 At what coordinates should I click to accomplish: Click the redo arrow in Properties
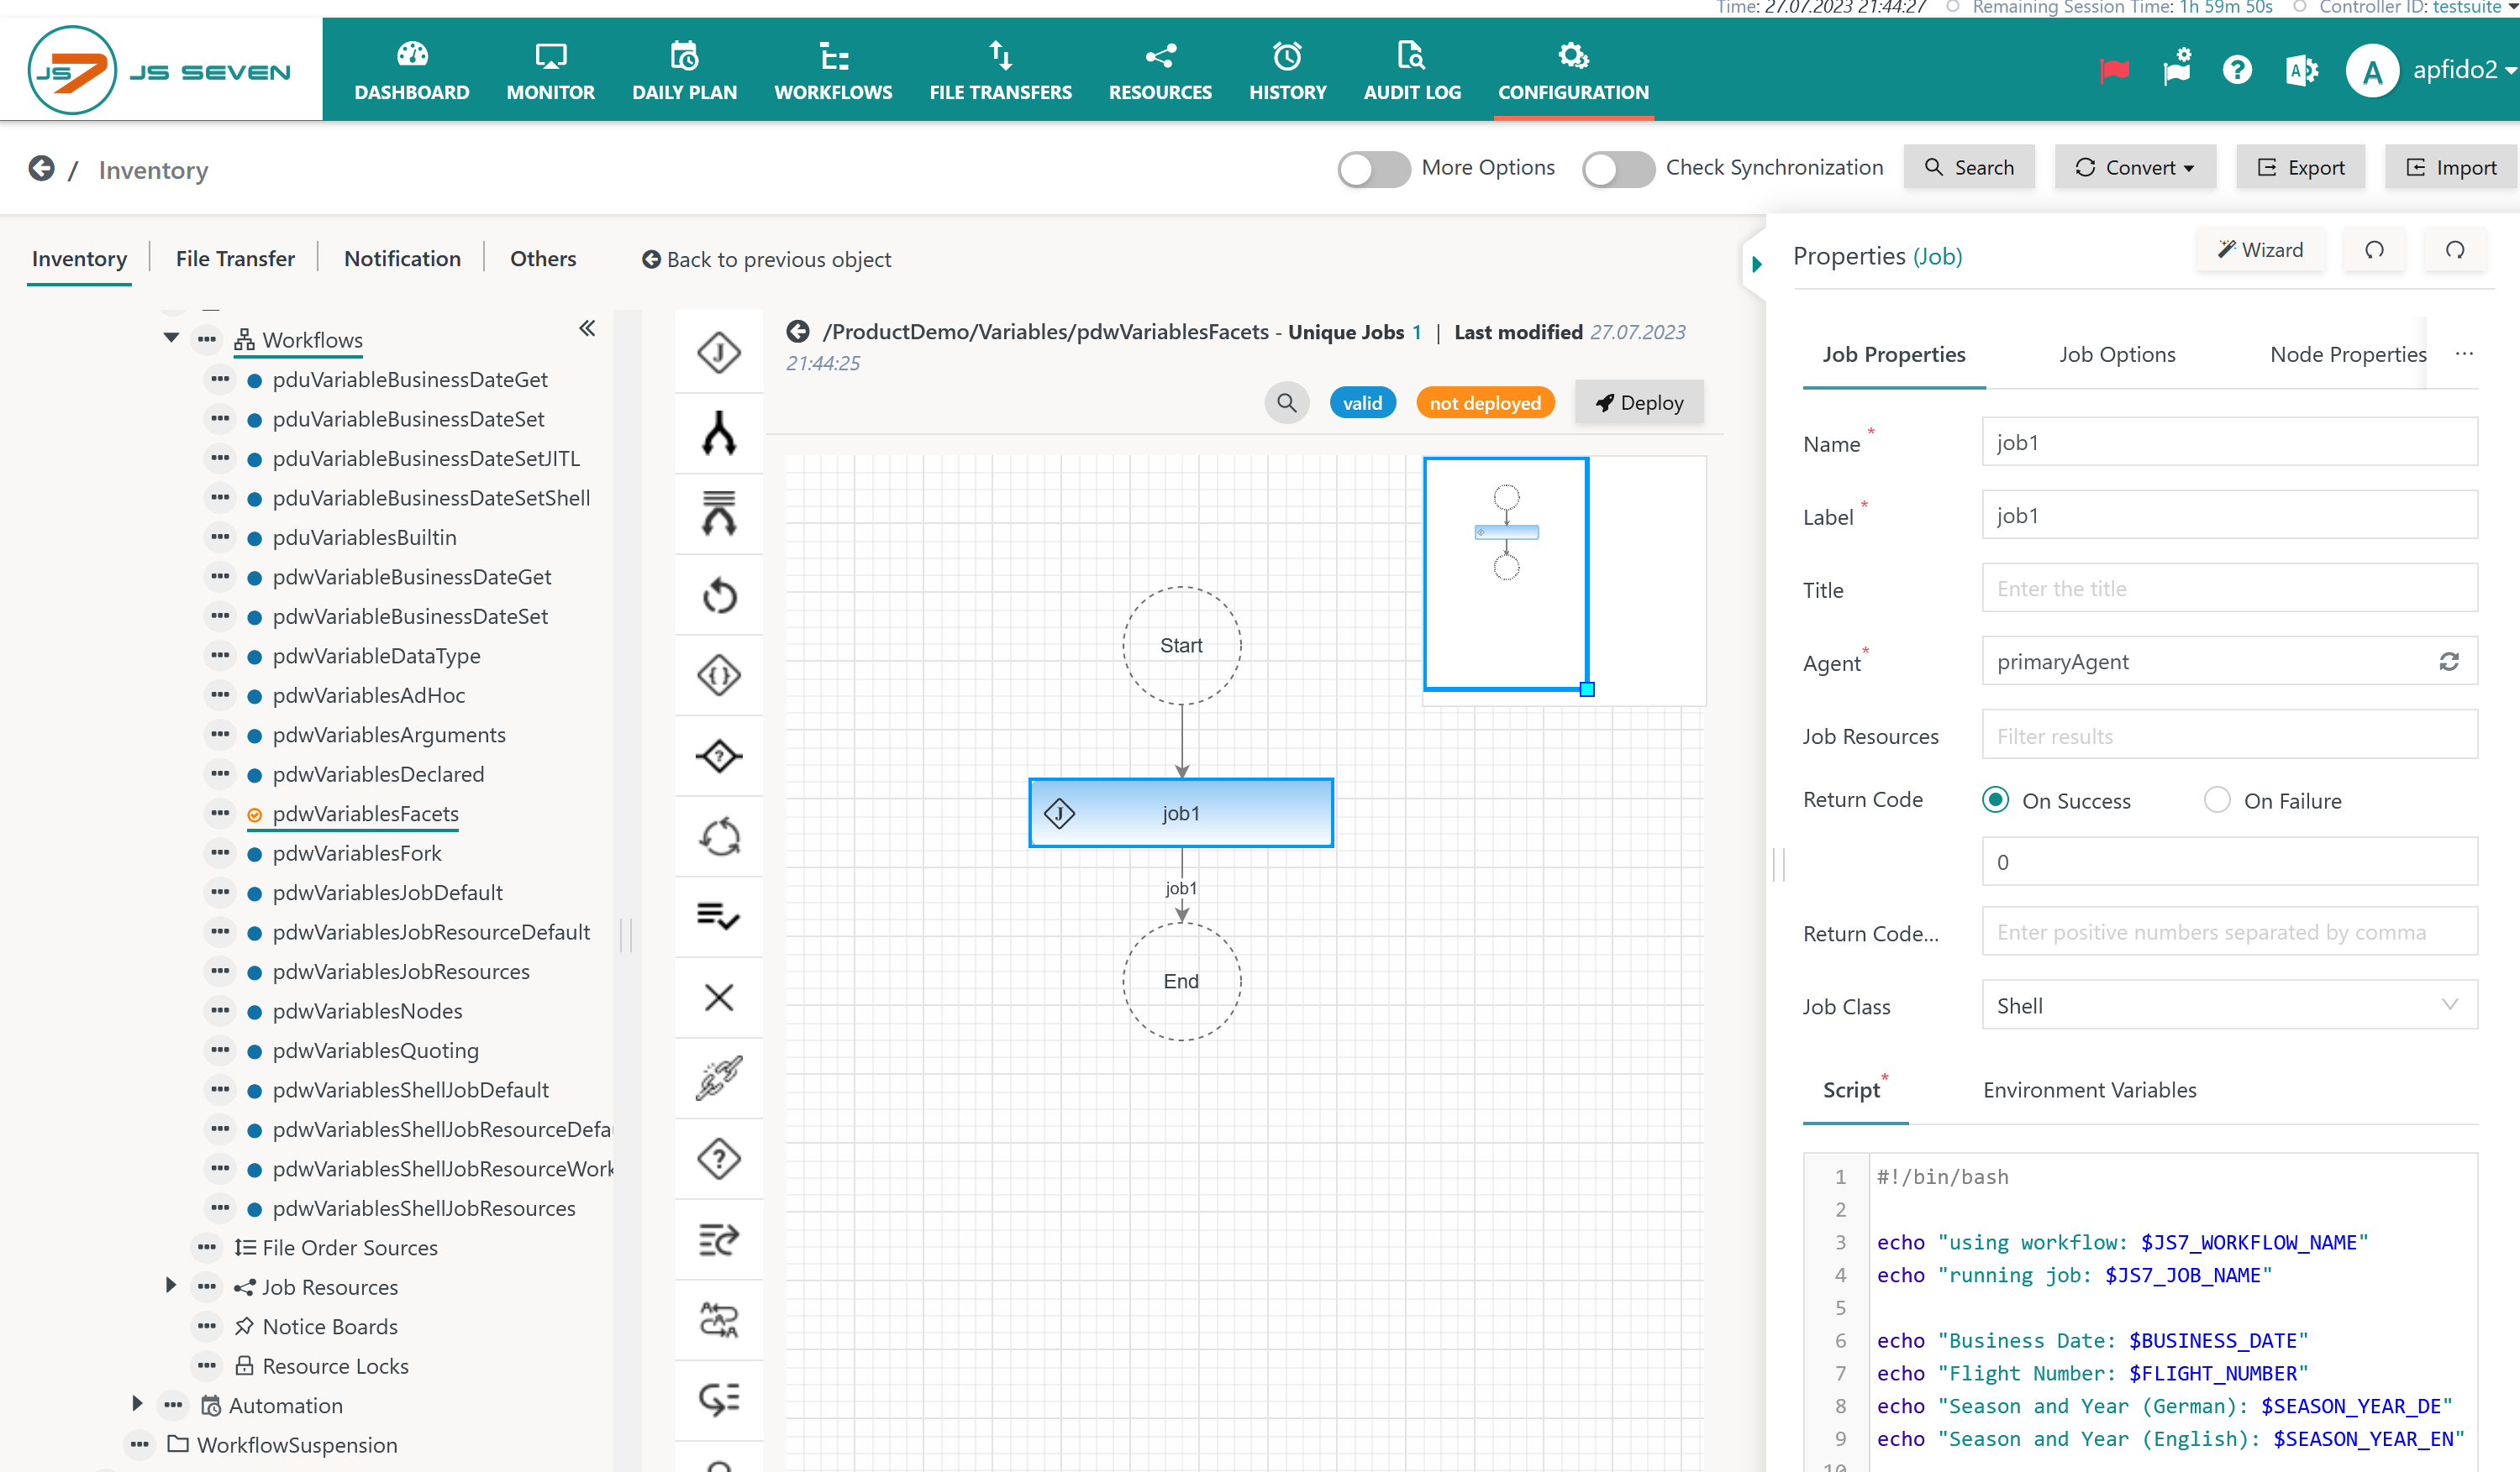click(x=2454, y=250)
